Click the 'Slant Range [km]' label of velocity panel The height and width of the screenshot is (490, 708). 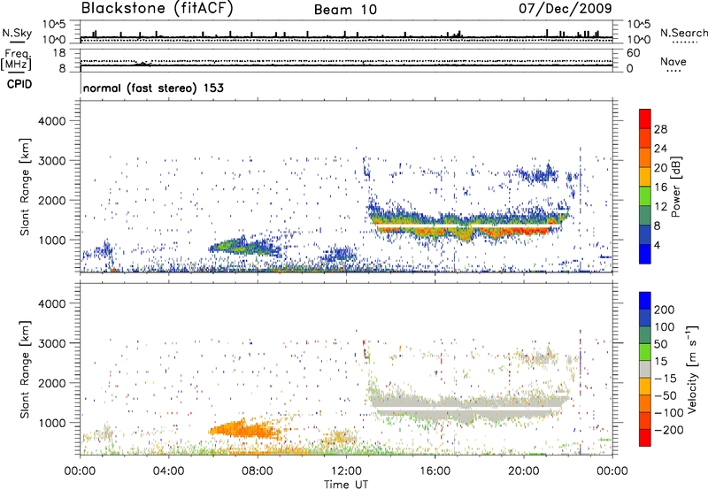[25, 369]
